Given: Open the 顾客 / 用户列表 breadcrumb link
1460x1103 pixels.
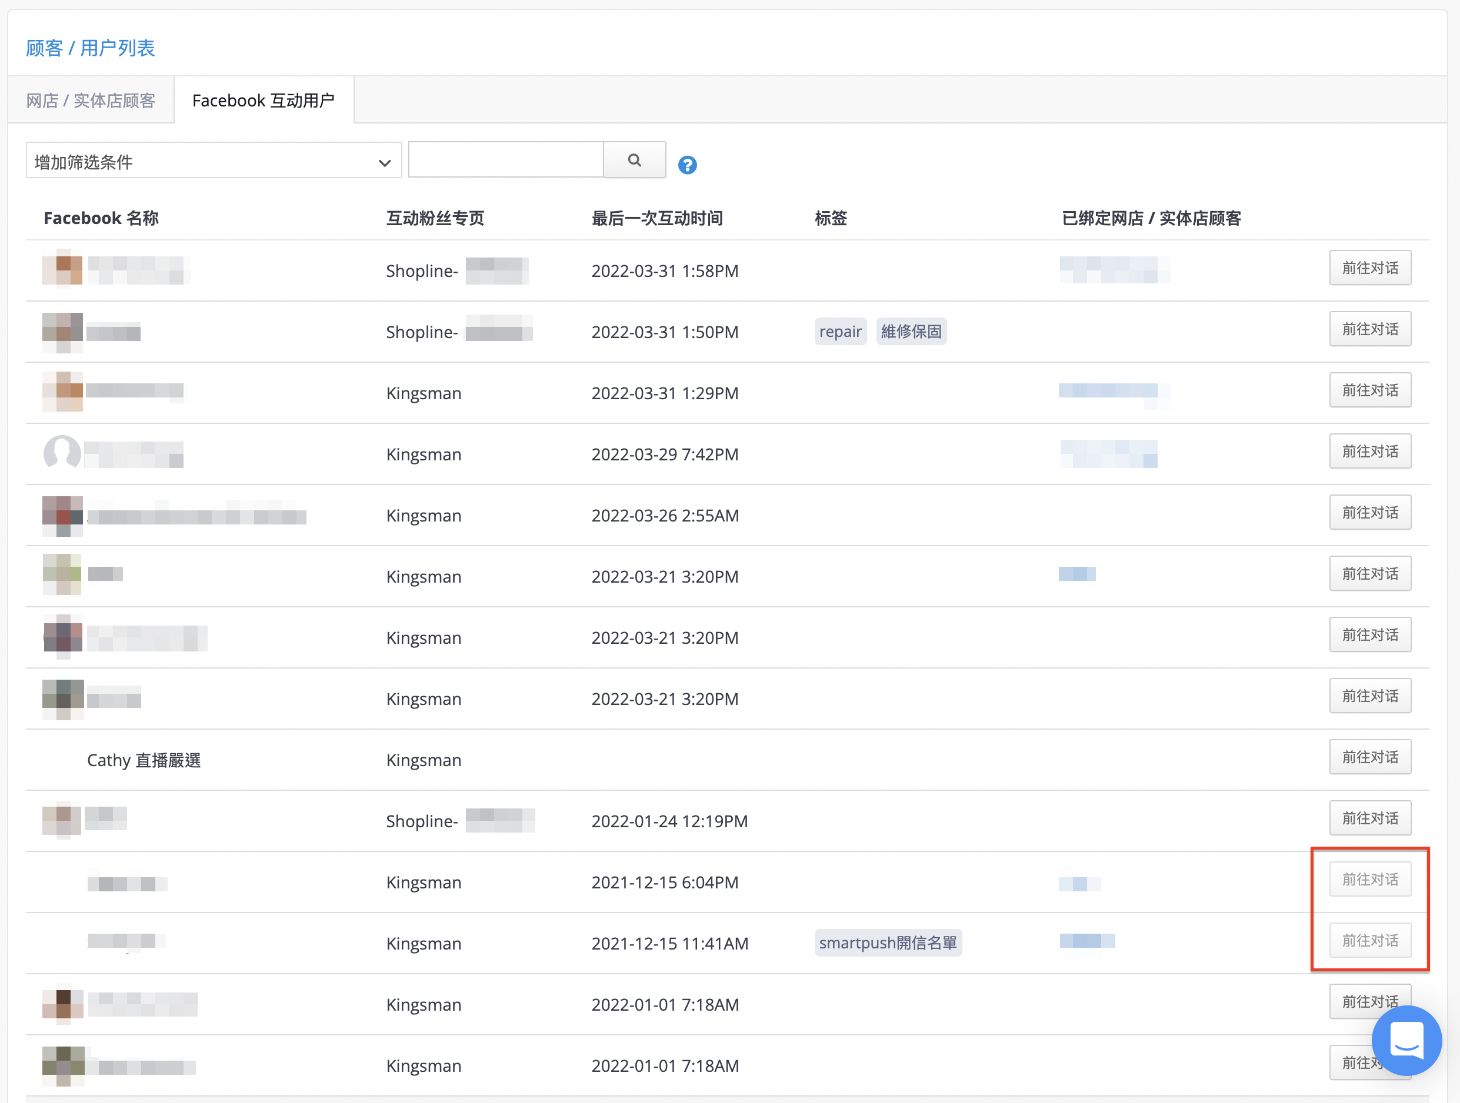Looking at the screenshot, I should 91,48.
